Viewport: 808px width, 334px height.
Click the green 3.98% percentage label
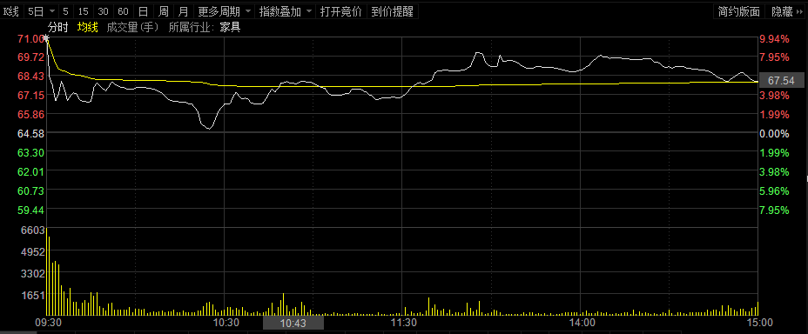[775, 172]
